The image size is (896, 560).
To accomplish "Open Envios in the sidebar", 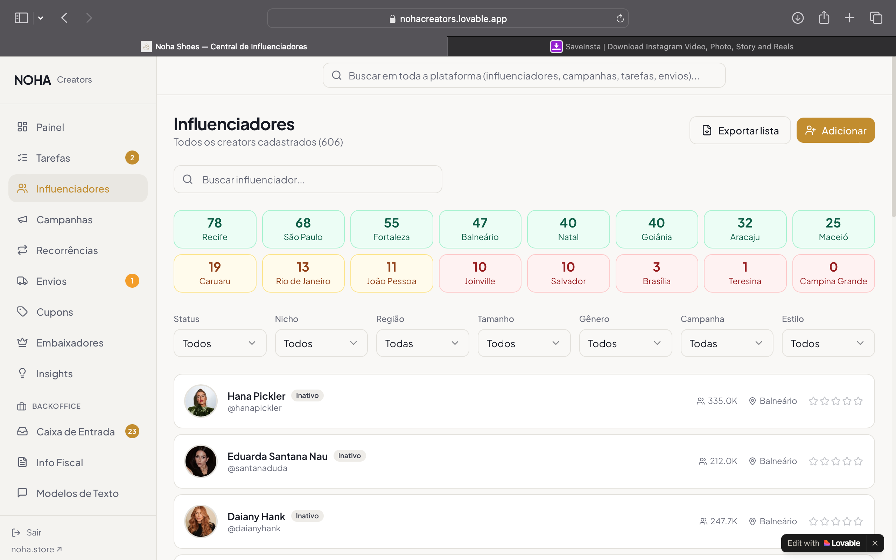I will [78, 281].
